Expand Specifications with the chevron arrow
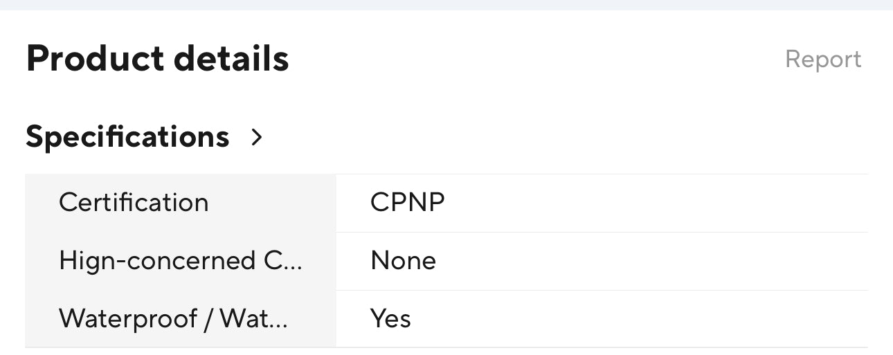 point(257,138)
